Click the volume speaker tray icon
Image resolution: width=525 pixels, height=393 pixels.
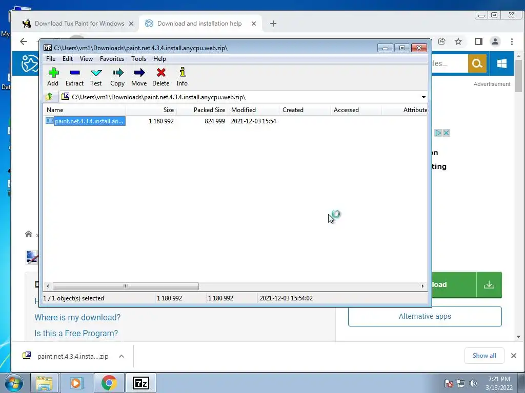(x=473, y=383)
